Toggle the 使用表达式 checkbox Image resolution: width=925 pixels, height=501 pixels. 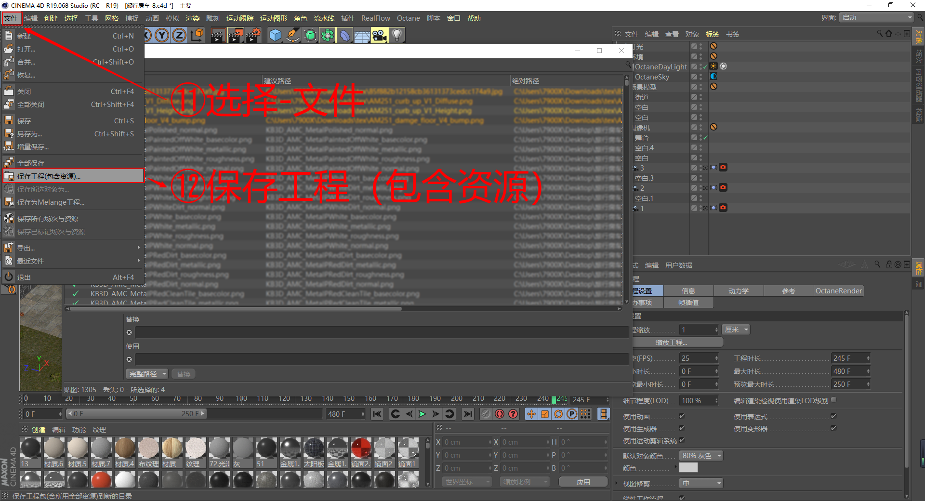point(833,416)
